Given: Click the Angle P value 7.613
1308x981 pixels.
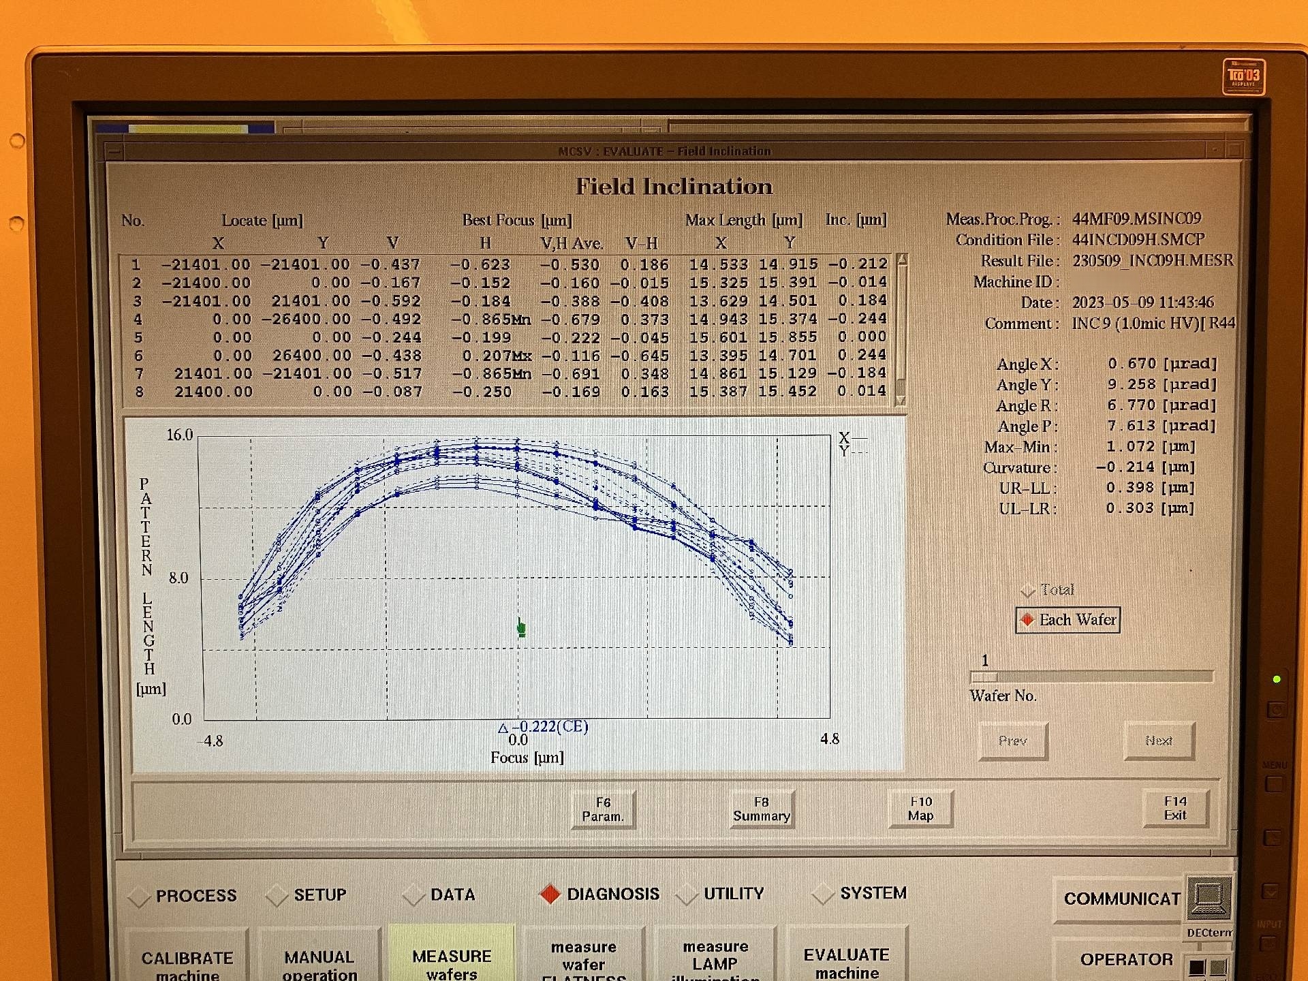Looking at the screenshot, I should 1132,426.
